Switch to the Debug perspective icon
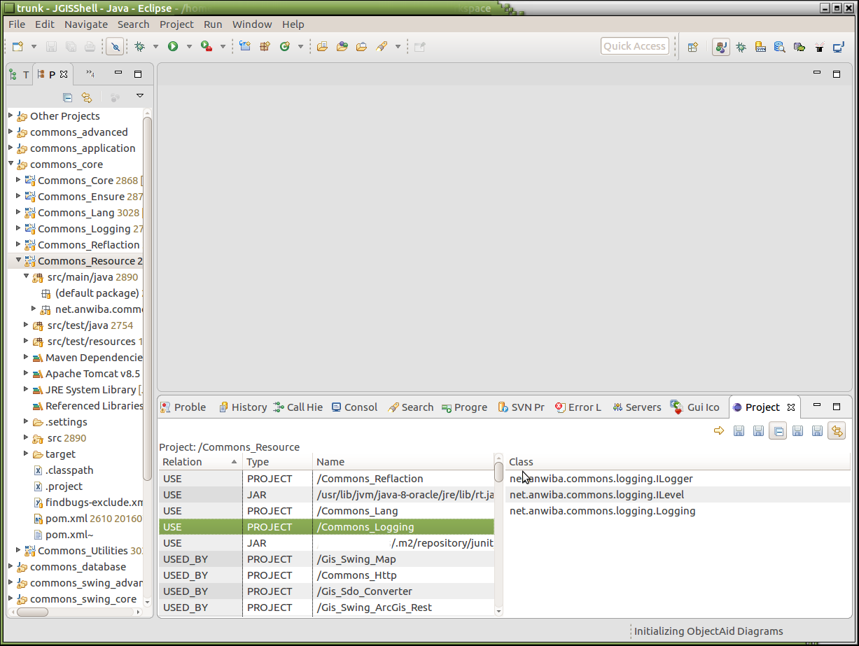 coord(741,47)
